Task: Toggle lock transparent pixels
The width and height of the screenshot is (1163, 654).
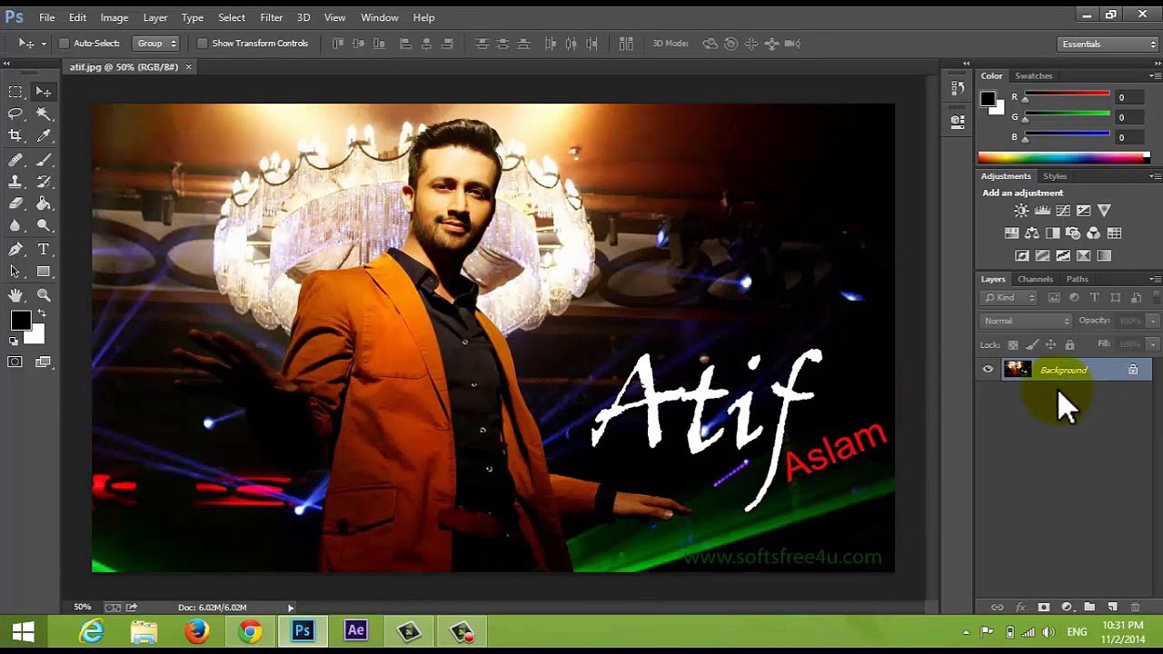Action: coord(1013,345)
